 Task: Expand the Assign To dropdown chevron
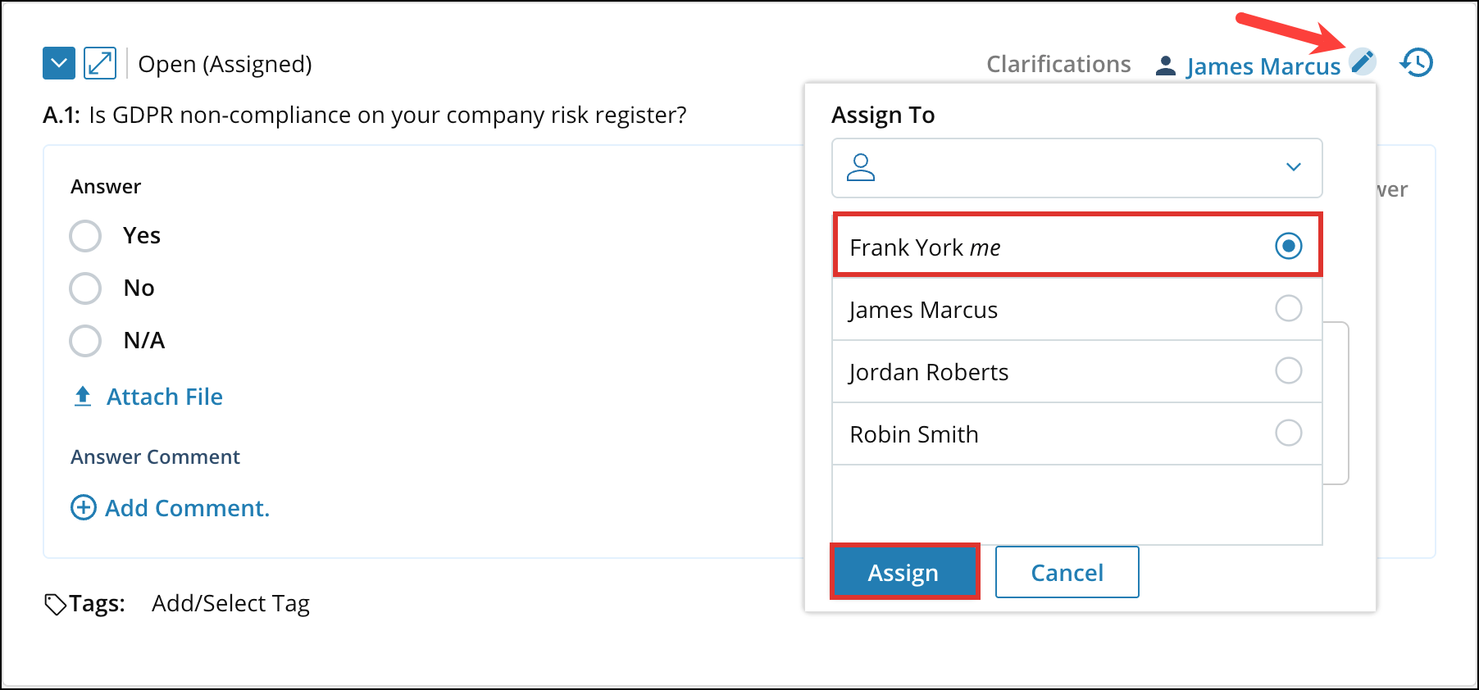pyautogui.click(x=1294, y=167)
